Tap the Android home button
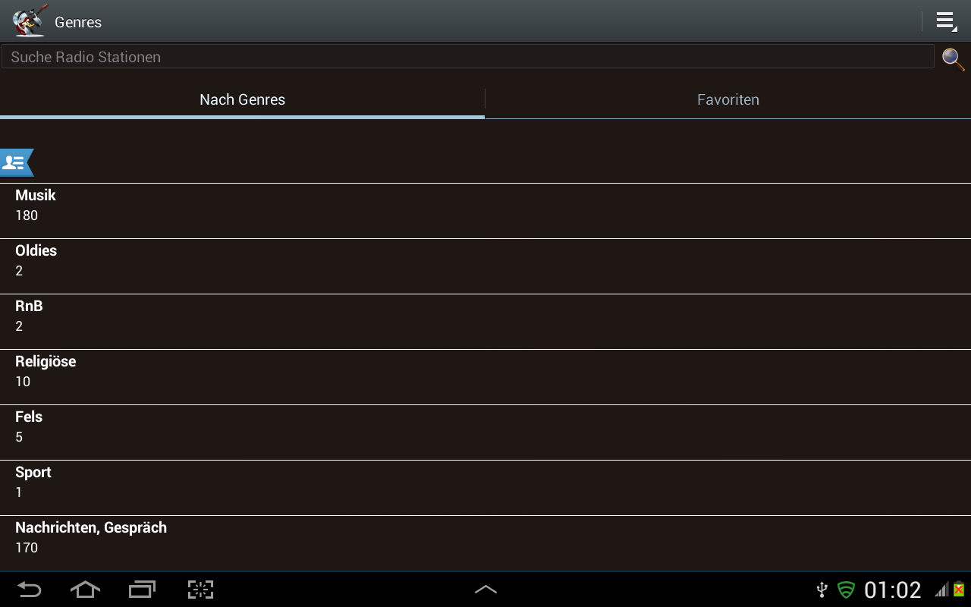 (85, 590)
